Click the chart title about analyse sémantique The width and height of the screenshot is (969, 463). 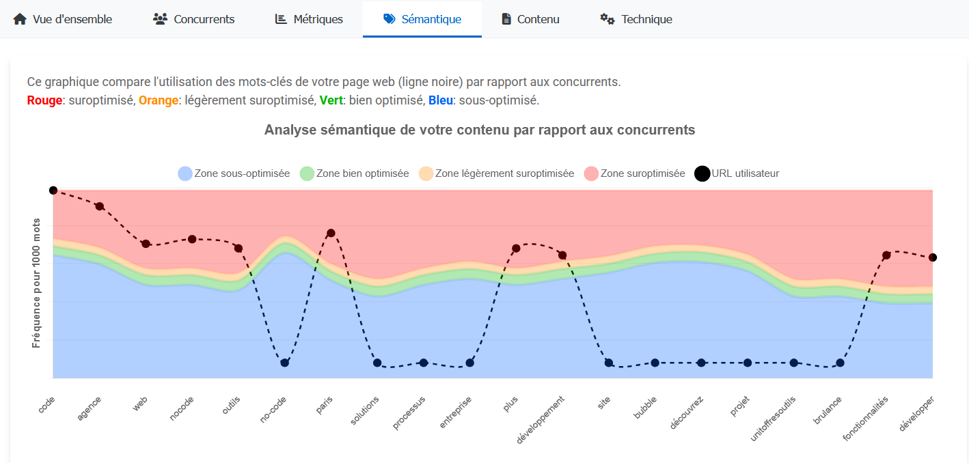[x=480, y=130]
